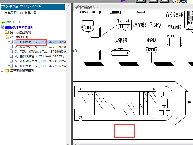
Task: Click the Macromedia FlashPaper logo
Action: coord(86,7)
